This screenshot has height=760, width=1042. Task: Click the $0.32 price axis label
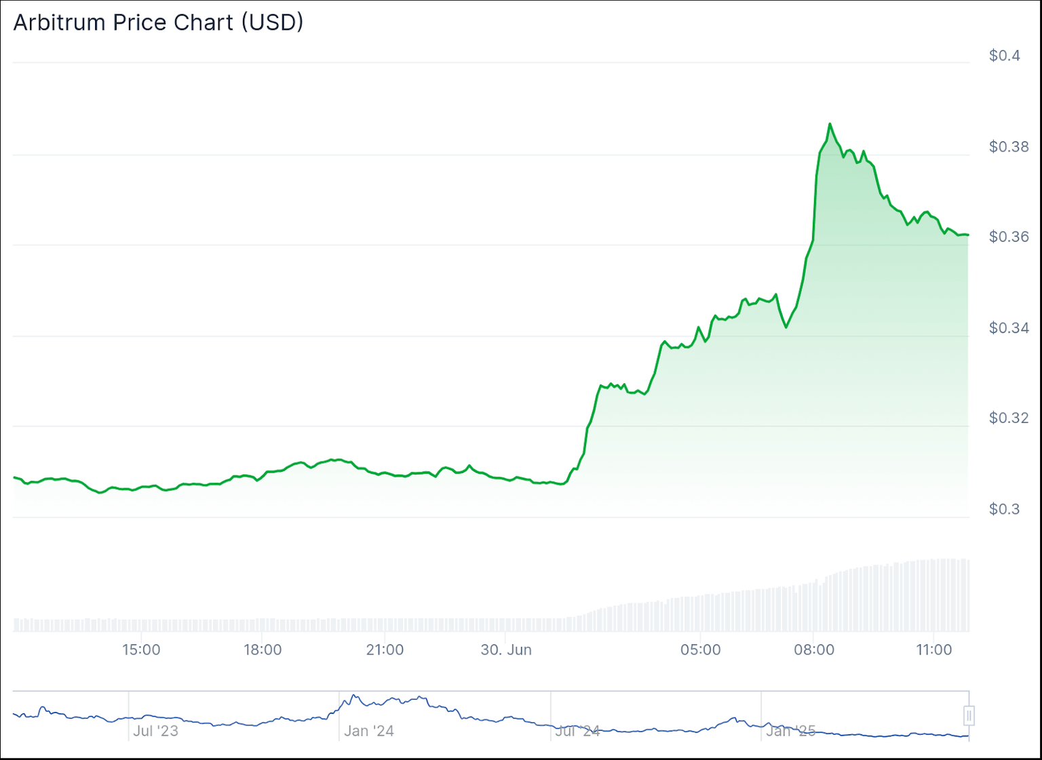coord(1008,418)
